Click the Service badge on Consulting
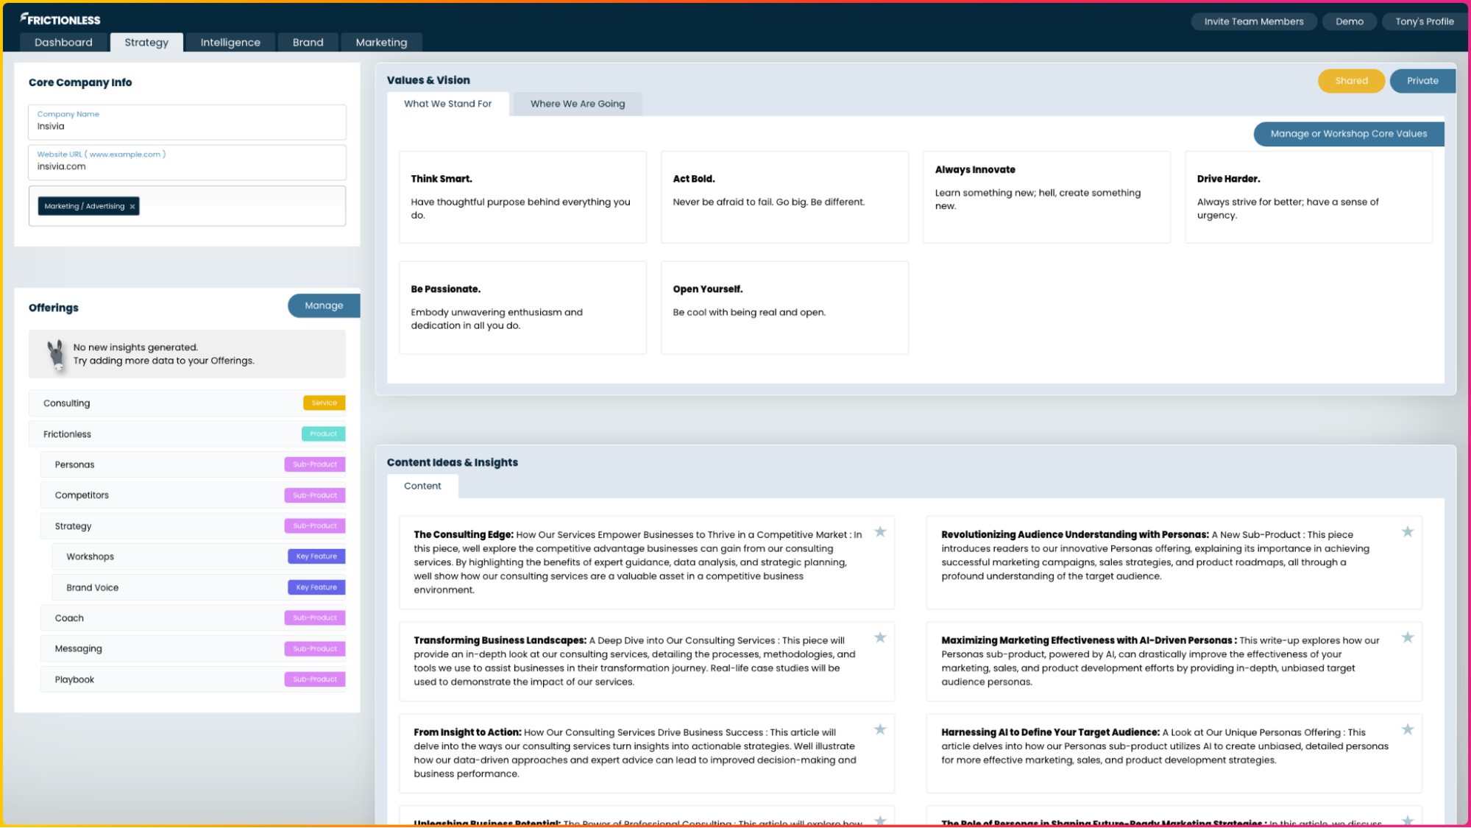Viewport: 1471px width, 828px height. pyautogui.click(x=324, y=403)
